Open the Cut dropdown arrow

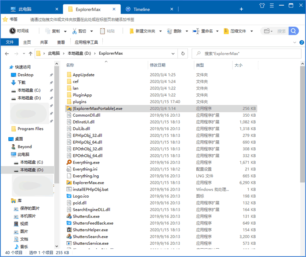click(x=91, y=31)
